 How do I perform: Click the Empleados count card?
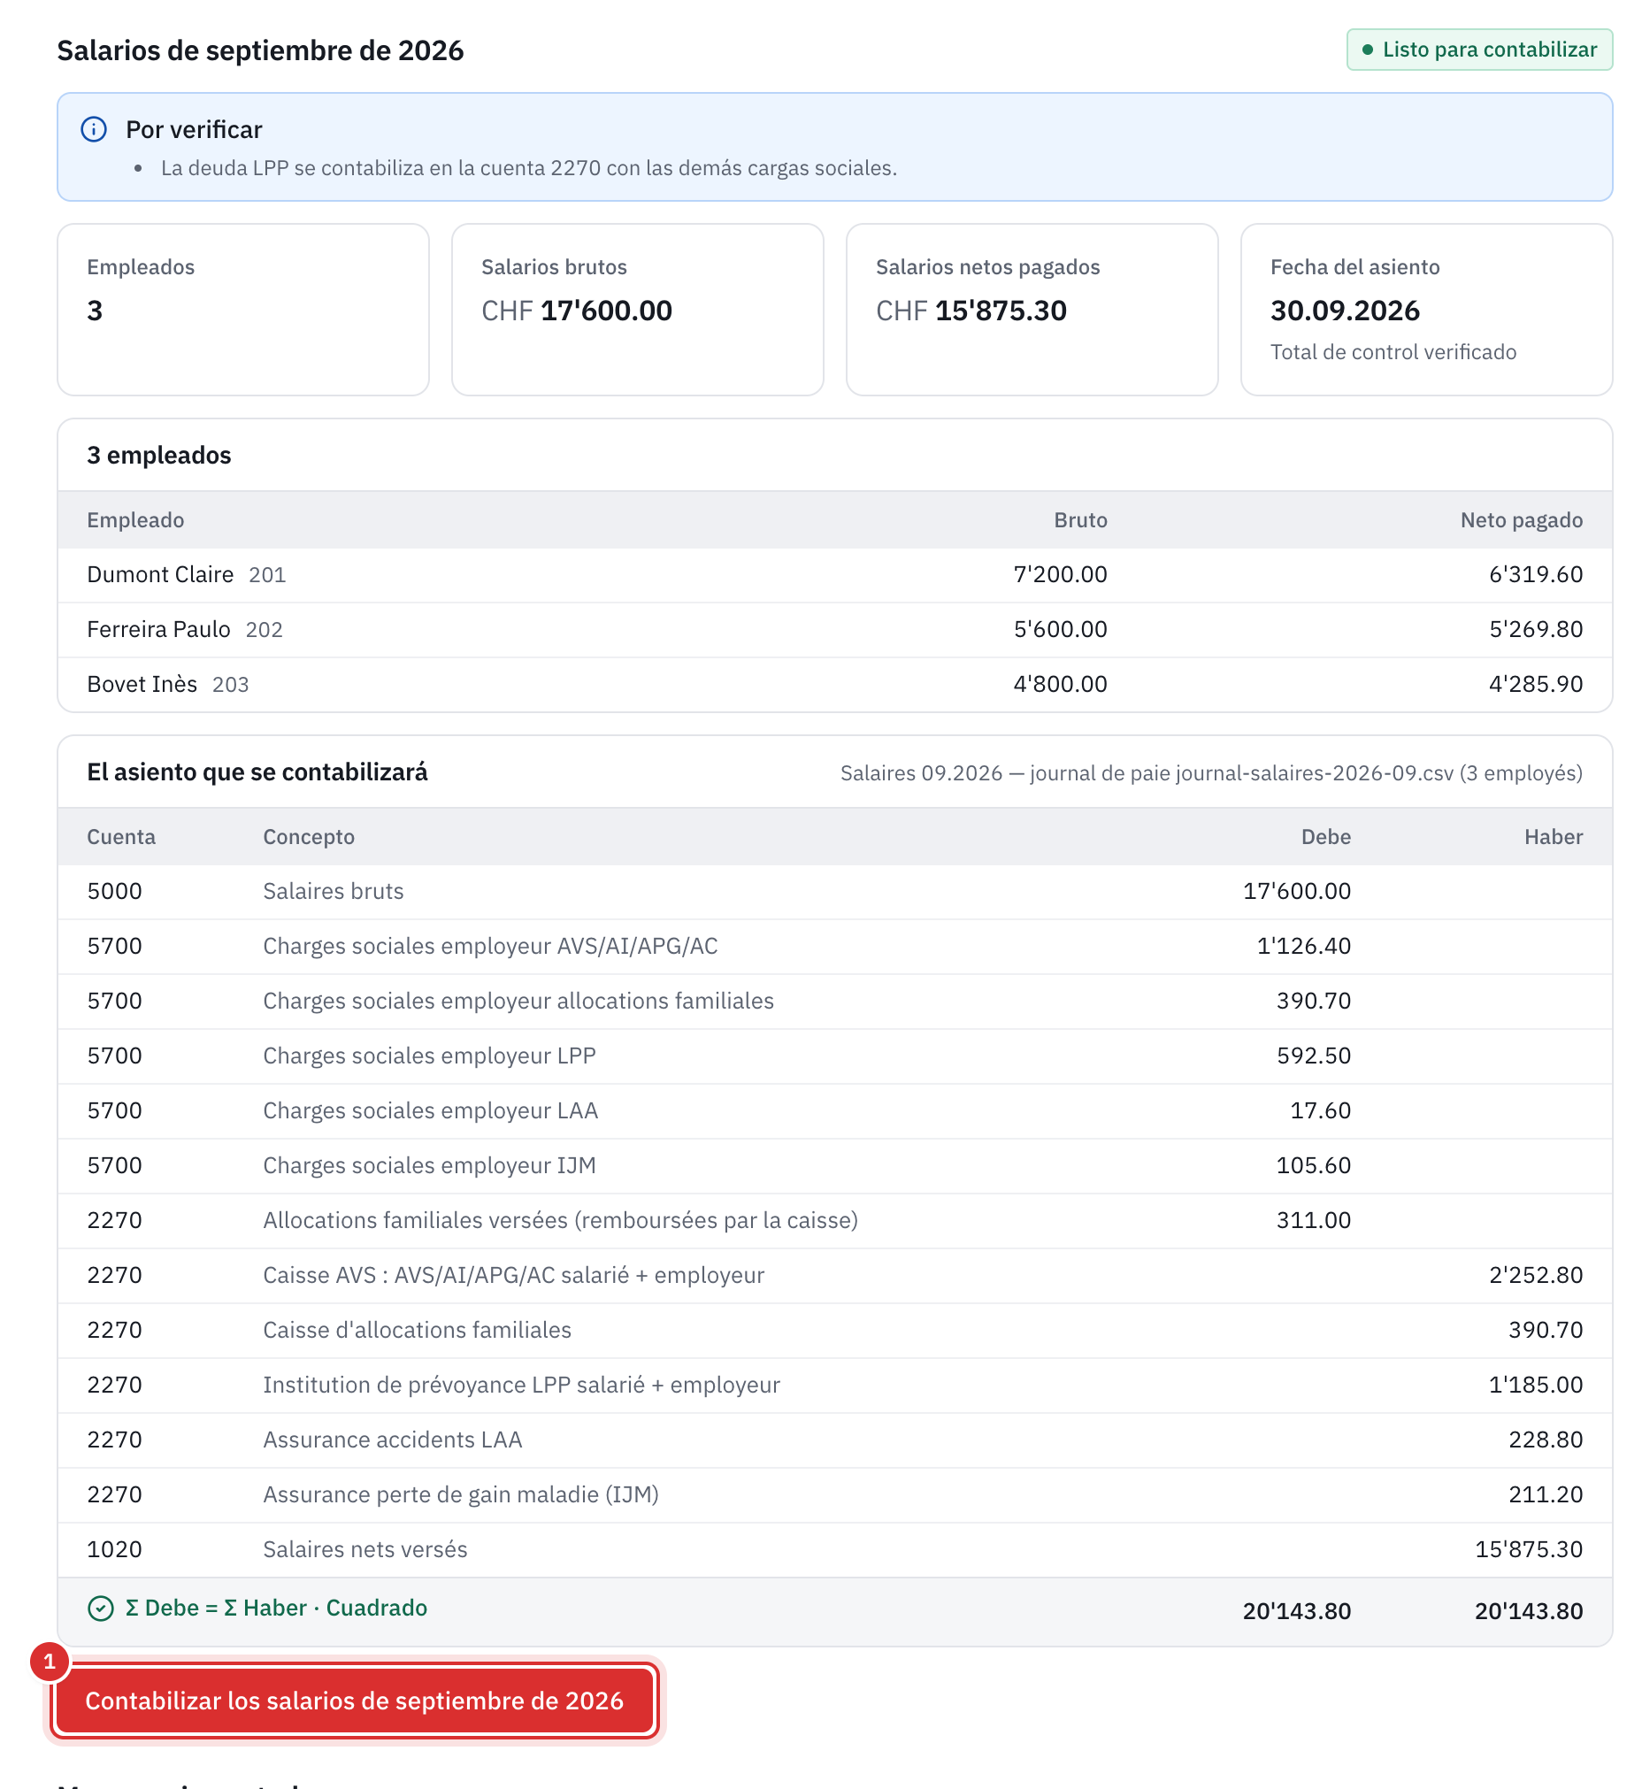[242, 310]
